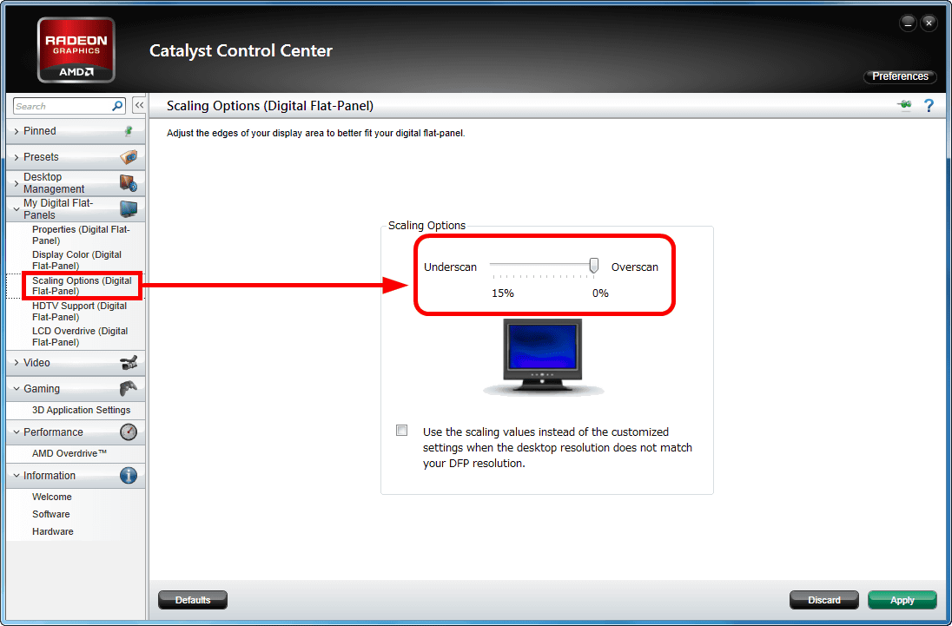Click the Apply button
The height and width of the screenshot is (626, 952).
[x=902, y=600]
